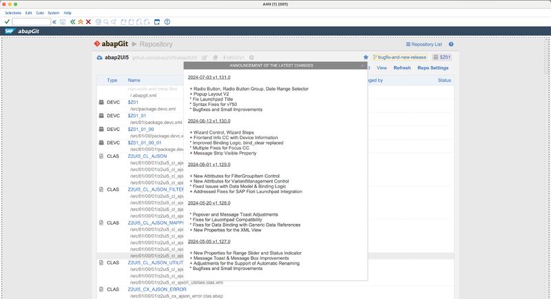The width and height of the screenshot is (551, 299).
Task: Click the "Popup Layout V2" changelog line
Action: pos(209,94)
